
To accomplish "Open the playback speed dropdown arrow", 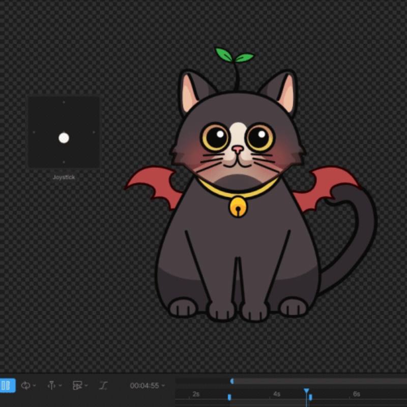I will (86, 386).
